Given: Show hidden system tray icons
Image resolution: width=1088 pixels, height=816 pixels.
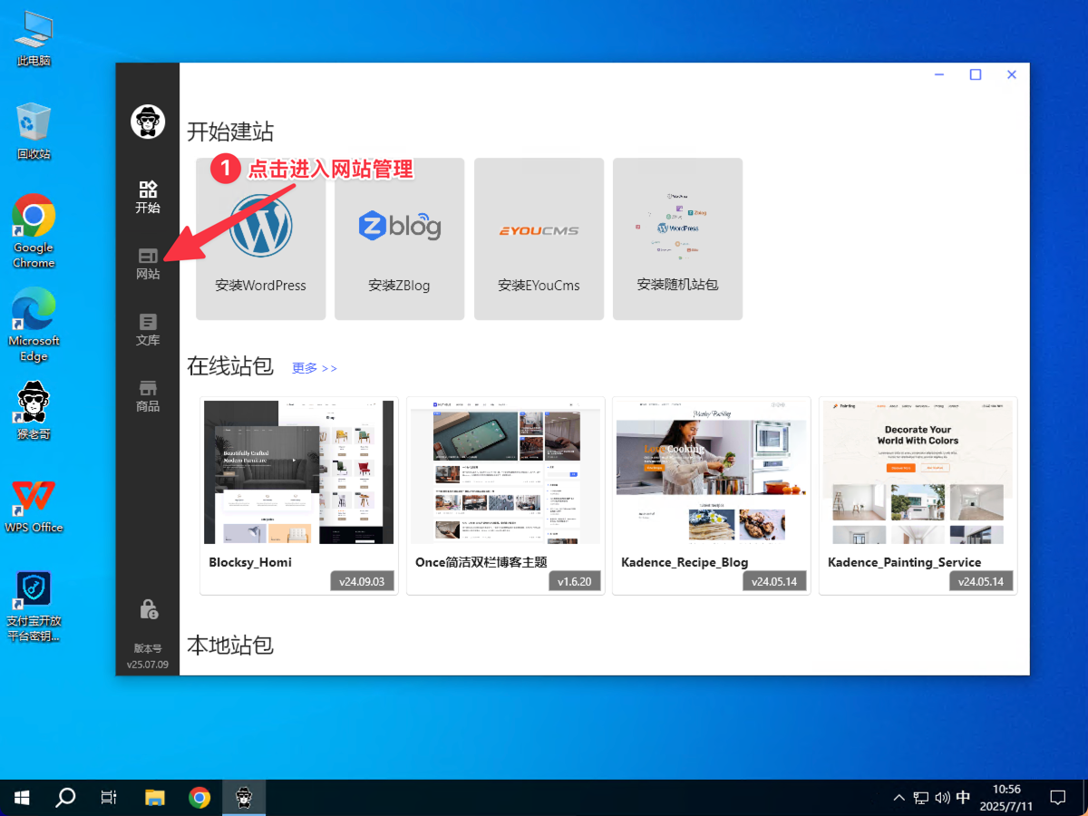Looking at the screenshot, I should coord(899,798).
